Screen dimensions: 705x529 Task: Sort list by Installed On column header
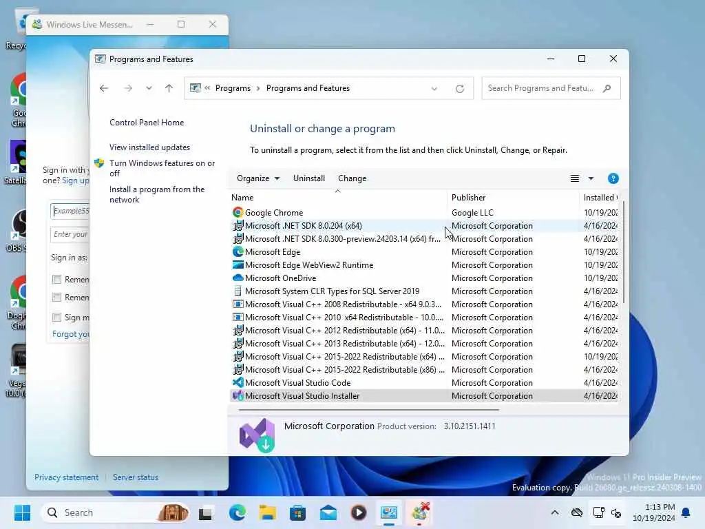(599, 198)
